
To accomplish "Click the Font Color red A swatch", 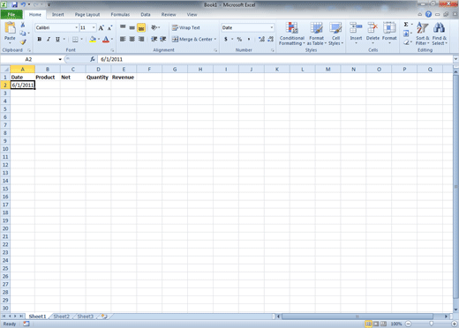I will pos(106,39).
